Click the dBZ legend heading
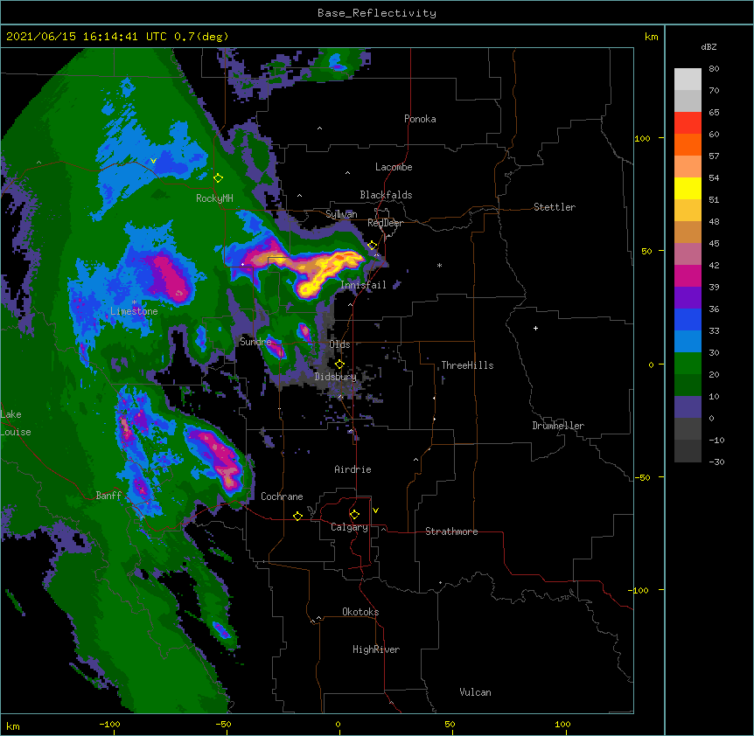Screen dimensions: 754x736 709,46
